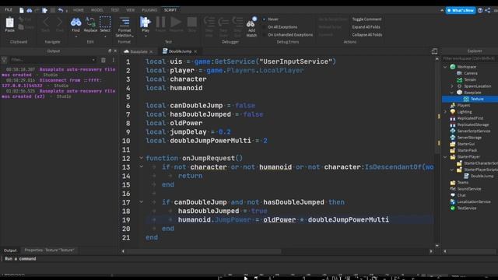Open the Find binoculars tool

[76, 23]
